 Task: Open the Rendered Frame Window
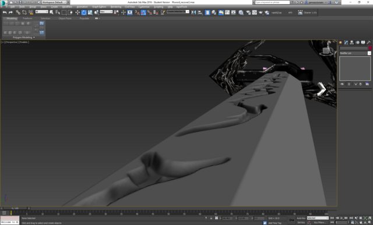coord(255,12)
